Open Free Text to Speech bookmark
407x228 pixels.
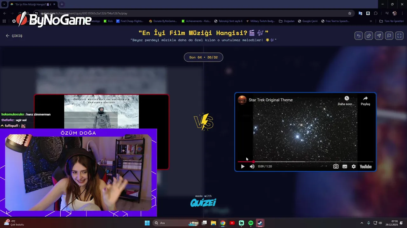[335, 21]
